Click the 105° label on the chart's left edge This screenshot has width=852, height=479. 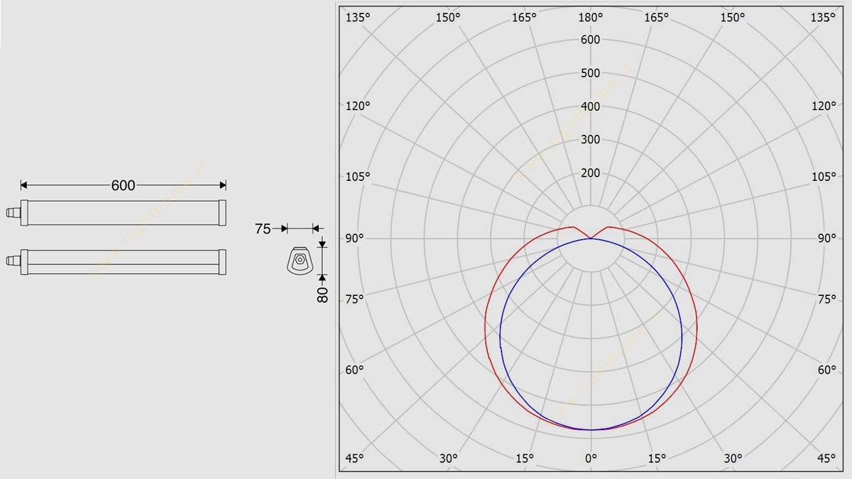[x=358, y=177]
